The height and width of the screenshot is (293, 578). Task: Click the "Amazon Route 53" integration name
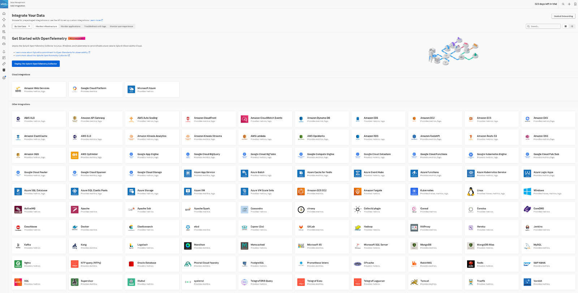(487, 136)
